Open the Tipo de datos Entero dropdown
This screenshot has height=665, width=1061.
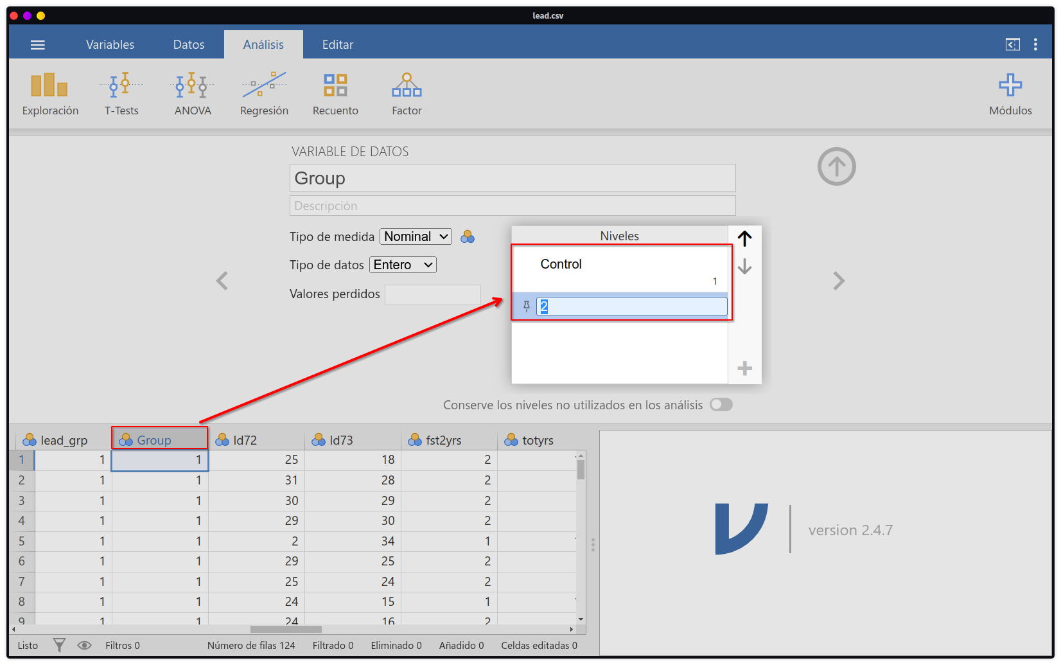click(403, 265)
